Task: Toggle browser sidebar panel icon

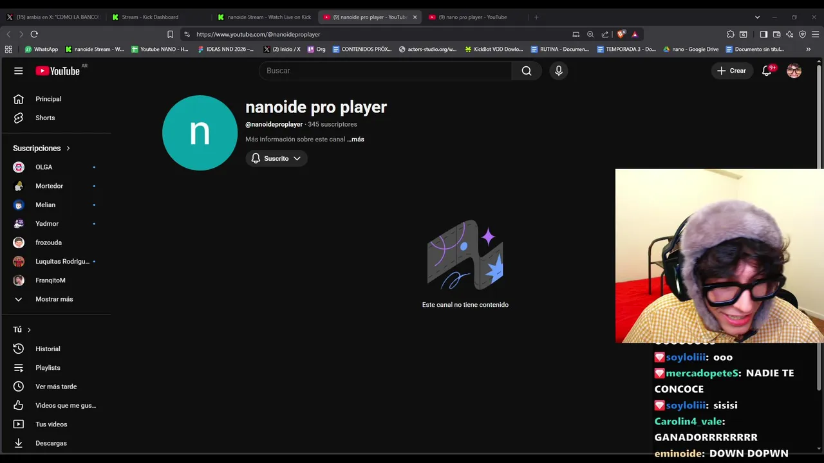Action: coord(763,34)
